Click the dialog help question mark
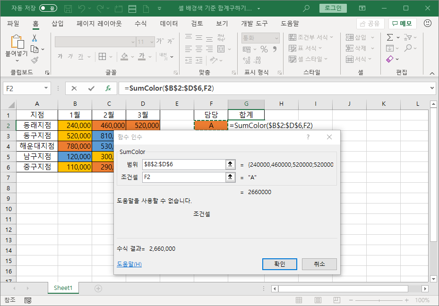 coord(308,137)
